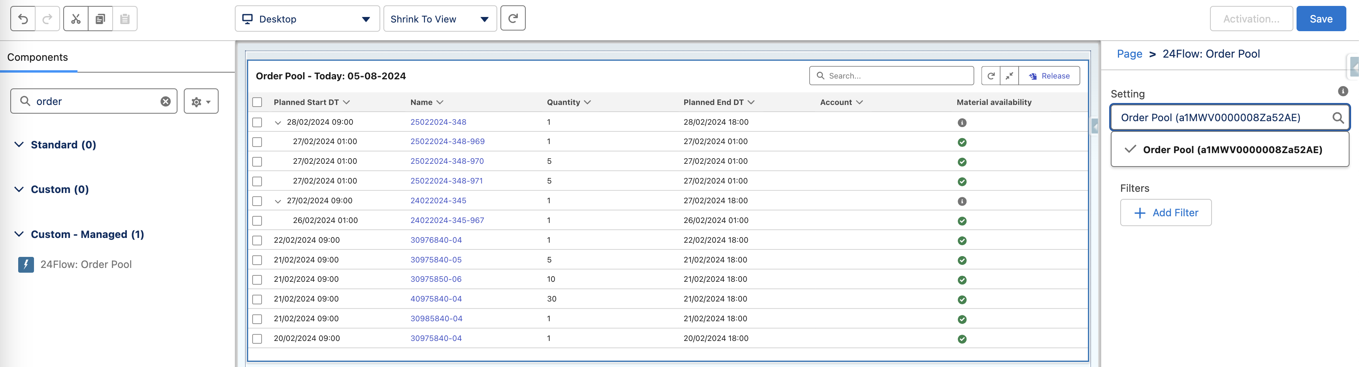This screenshot has height=367, width=1359.
Task: Open order link 40975840-04
Action: (436, 299)
